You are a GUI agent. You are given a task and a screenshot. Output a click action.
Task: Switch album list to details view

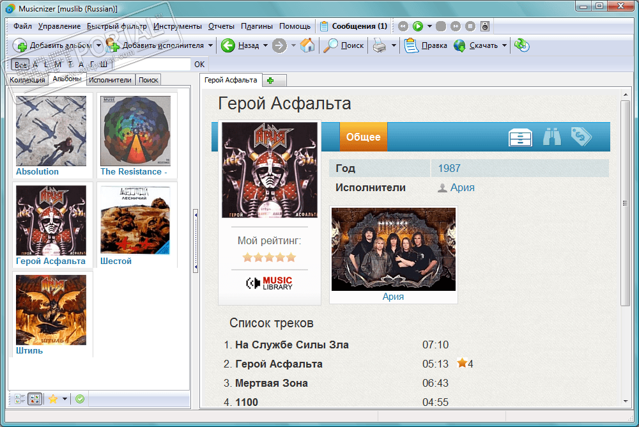[20, 399]
